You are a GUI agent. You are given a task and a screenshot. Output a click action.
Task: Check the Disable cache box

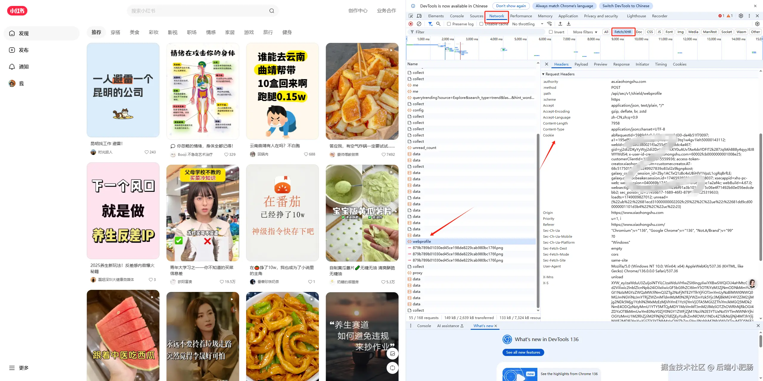(481, 24)
